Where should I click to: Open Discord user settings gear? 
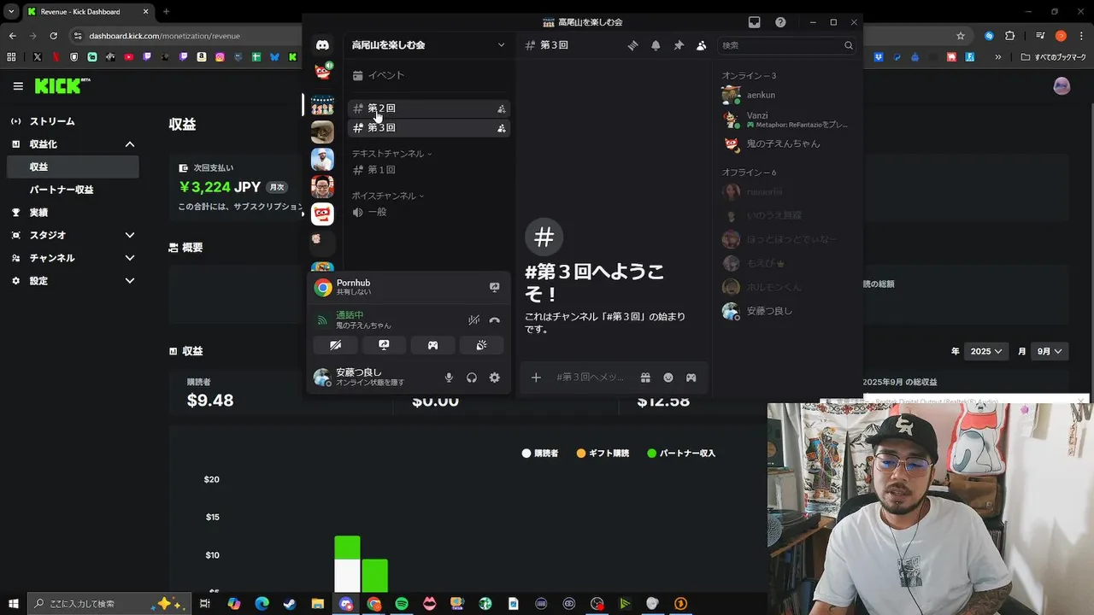pos(494,378)
